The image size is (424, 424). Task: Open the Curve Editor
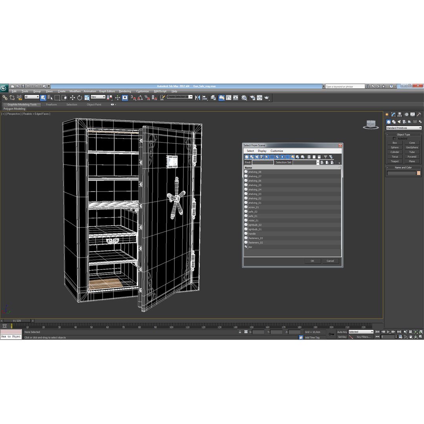click(229, 98)
